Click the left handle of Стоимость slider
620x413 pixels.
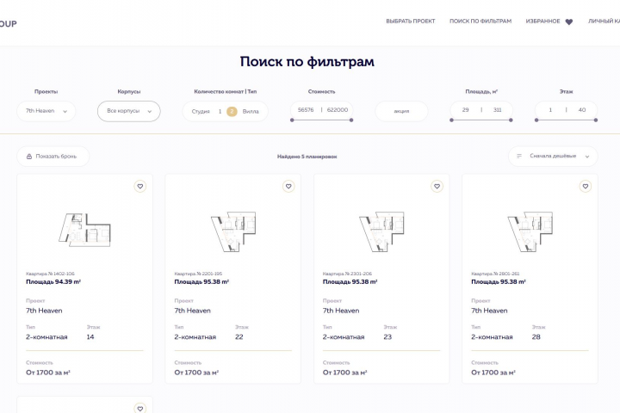pyautogui.click(x=292, y=120)
